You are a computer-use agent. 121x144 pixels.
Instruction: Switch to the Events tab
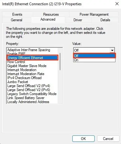coord(17,14)
